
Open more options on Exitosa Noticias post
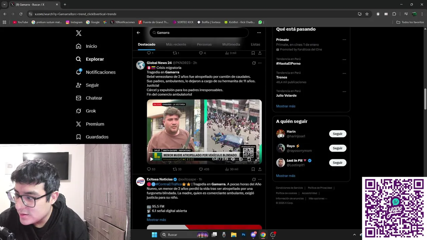[260, 179]
